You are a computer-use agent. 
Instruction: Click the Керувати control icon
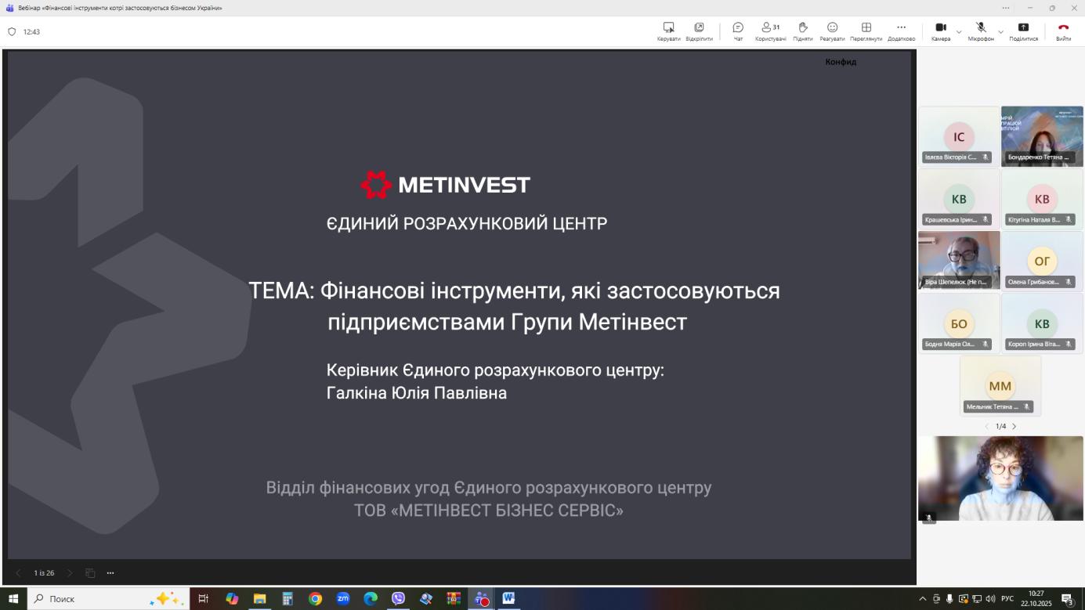pyautogui.click(x=668, y=31)
